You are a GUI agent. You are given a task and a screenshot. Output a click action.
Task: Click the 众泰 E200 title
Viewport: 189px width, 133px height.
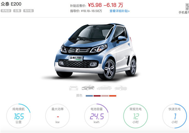11,4
